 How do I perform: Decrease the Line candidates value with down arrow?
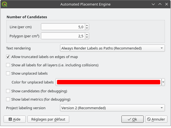click(87, 28)
